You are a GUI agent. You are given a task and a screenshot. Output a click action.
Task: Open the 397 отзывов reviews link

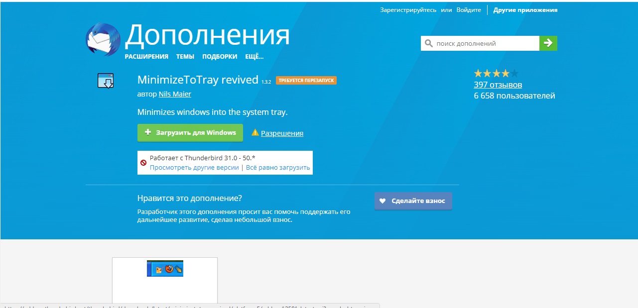pos(498,85)
